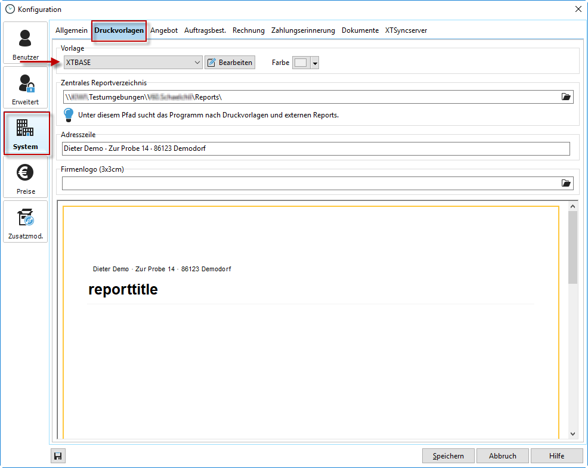
Task: Expand the XTBASE Vorlage dropdown
Action: pyautogui.click(x=197, y=63)
